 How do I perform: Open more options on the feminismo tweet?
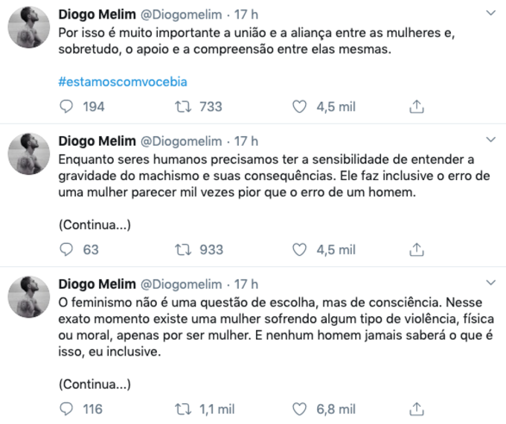(x=490, y=283)
